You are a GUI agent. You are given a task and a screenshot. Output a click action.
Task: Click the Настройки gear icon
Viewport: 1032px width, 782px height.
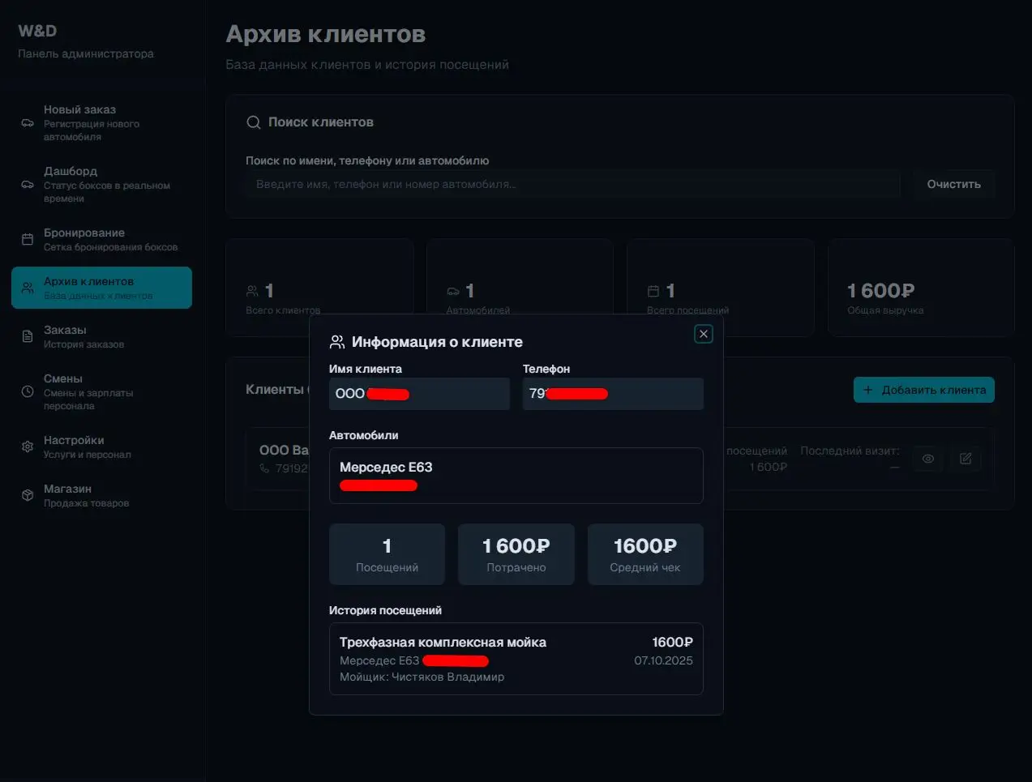coord(27,447)
